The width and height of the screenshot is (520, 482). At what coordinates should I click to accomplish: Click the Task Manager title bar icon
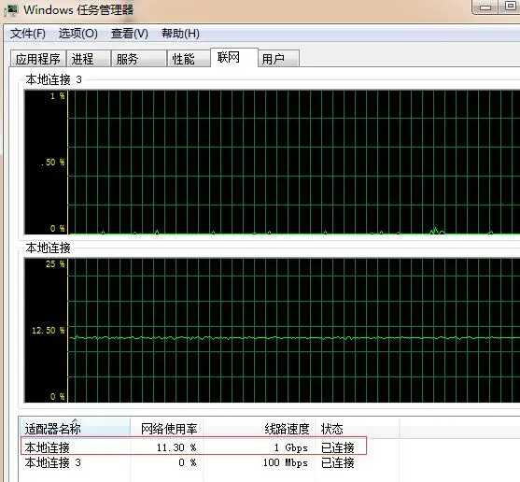[11, 10]
